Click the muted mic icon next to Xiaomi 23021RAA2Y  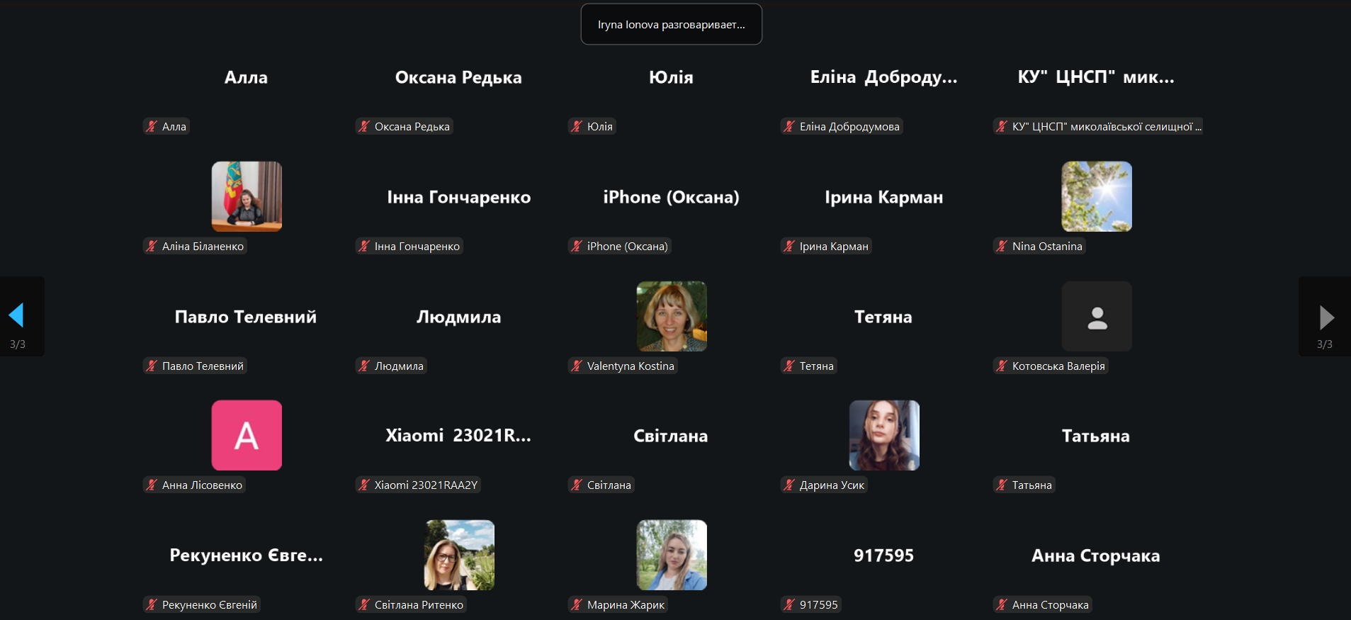point(364,485)
